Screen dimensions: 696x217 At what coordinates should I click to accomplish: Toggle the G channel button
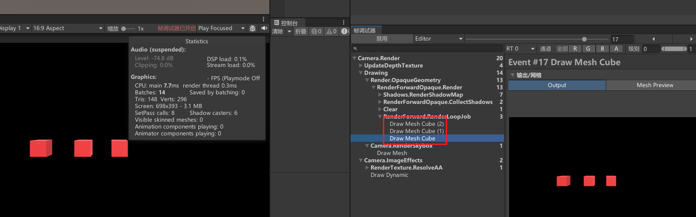click(589, 49)
